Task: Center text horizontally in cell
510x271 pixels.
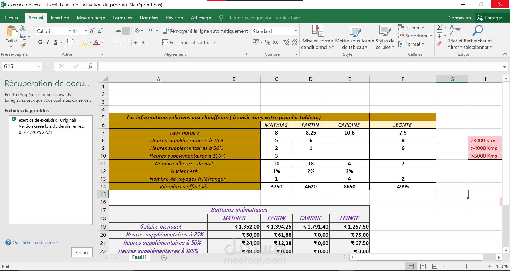Action: point(118,42)
